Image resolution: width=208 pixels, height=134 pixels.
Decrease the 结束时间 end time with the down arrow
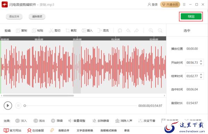click(x=201, y=77)
